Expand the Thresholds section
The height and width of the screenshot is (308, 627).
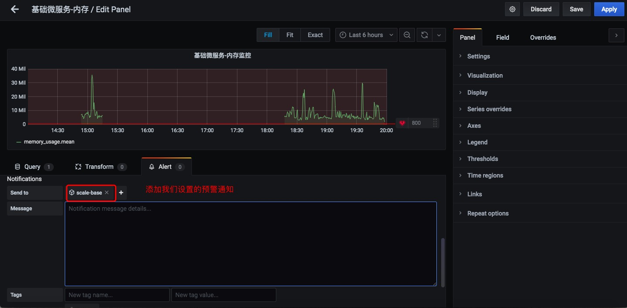click(x=540, y=159)
